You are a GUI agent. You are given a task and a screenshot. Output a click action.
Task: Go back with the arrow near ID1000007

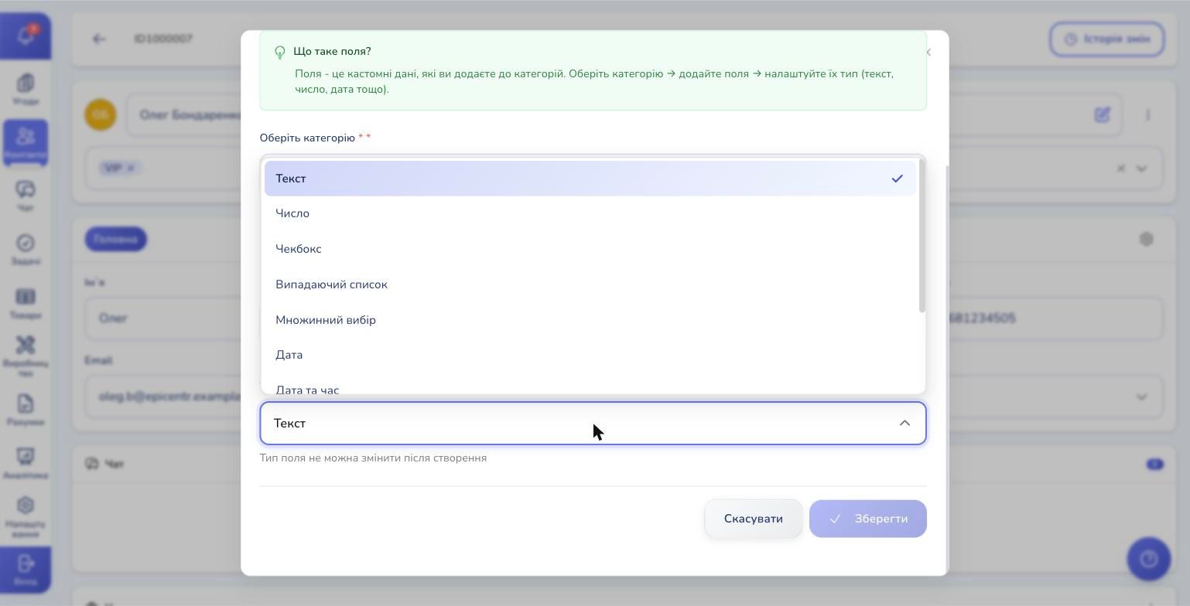99,39
